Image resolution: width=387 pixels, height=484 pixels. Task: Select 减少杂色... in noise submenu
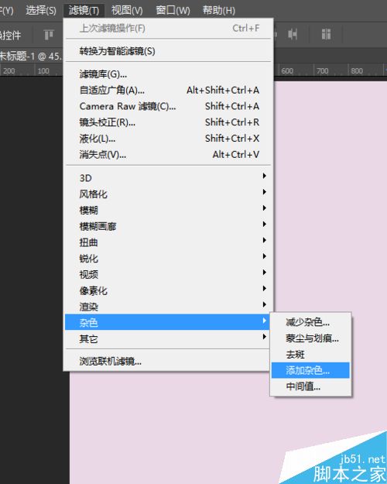pyautogui.click(x=310, y=322)
